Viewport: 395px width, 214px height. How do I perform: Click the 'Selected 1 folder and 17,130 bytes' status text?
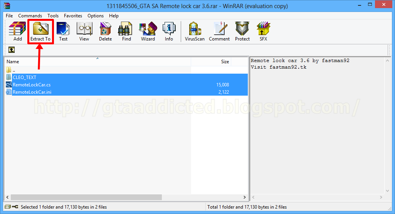click(x=64, y=207)
